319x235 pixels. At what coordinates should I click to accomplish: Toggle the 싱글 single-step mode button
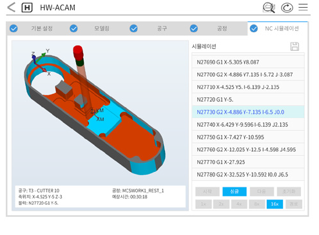[235, 191]
